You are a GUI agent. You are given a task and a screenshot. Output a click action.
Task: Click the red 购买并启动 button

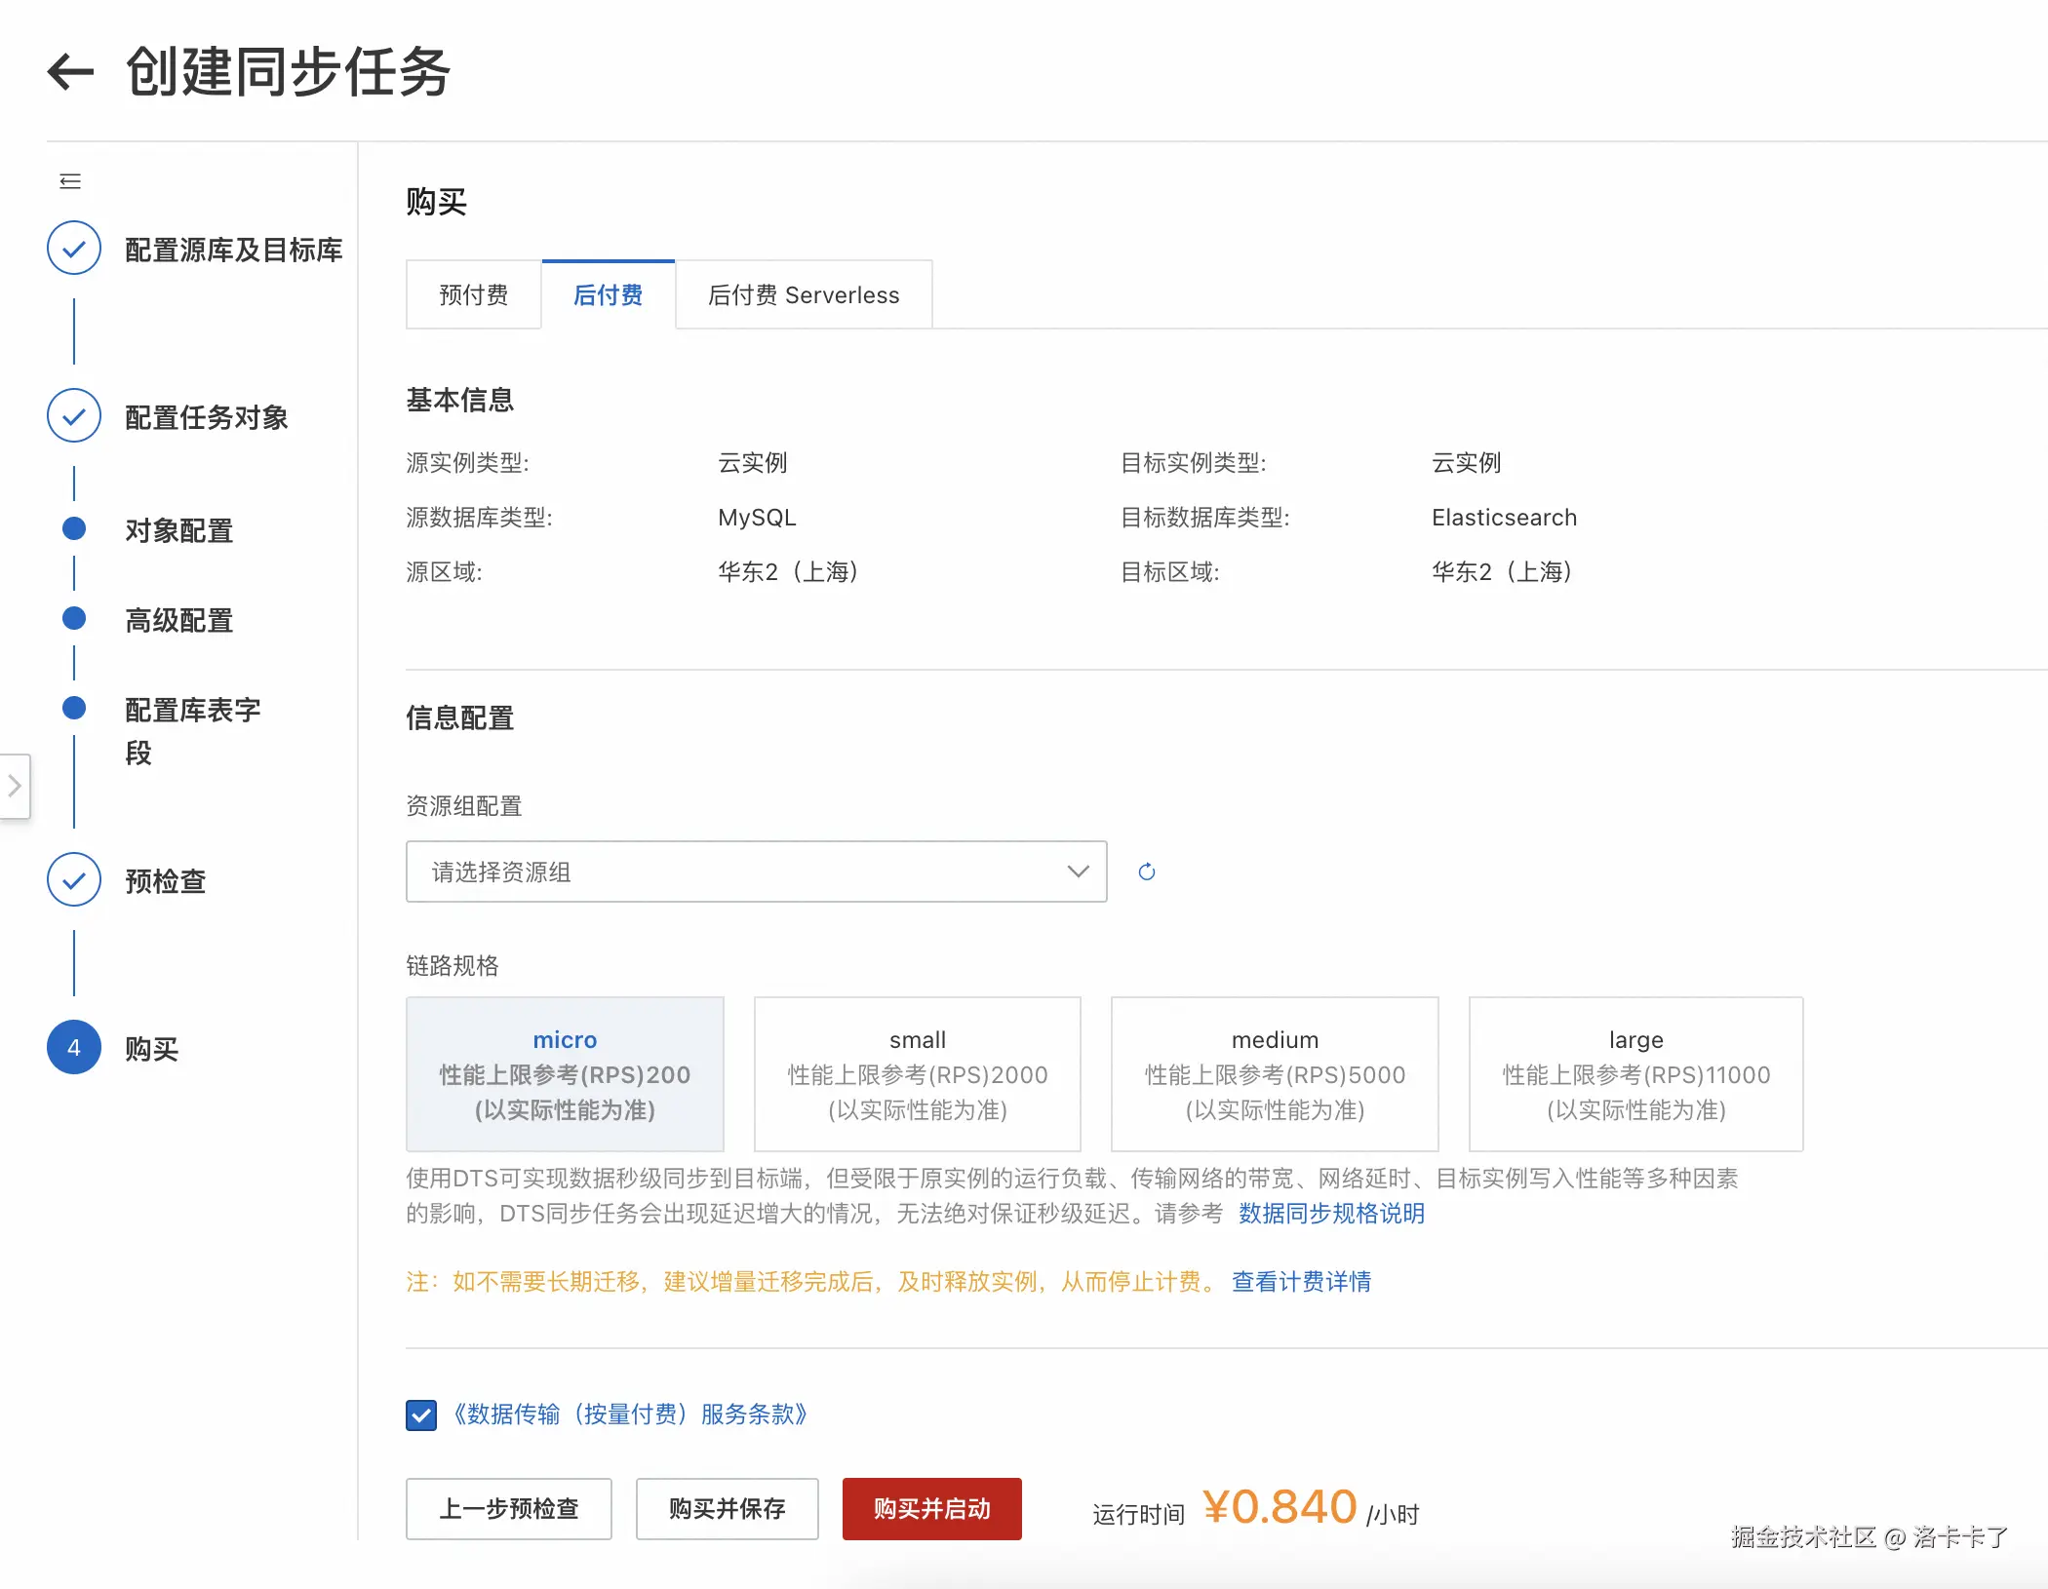tap(931, 1509)
